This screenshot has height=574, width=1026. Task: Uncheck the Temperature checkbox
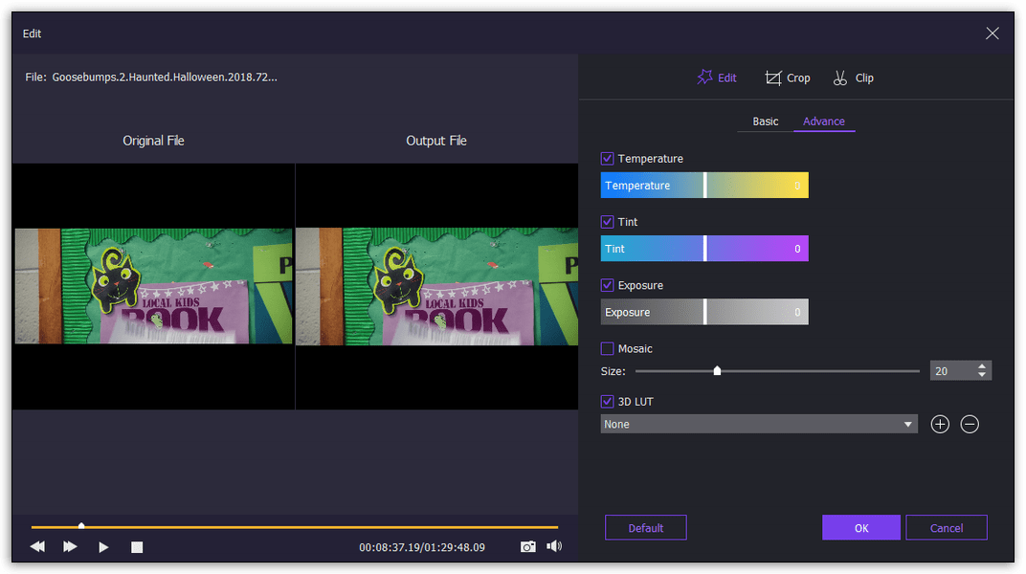click(x=607, y=158)
